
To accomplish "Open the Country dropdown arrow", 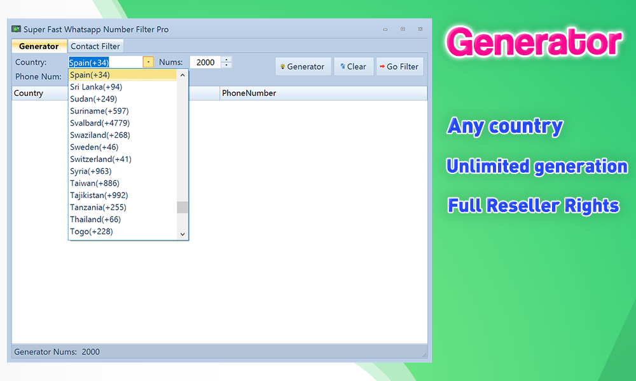I will [x=148, y=62].
